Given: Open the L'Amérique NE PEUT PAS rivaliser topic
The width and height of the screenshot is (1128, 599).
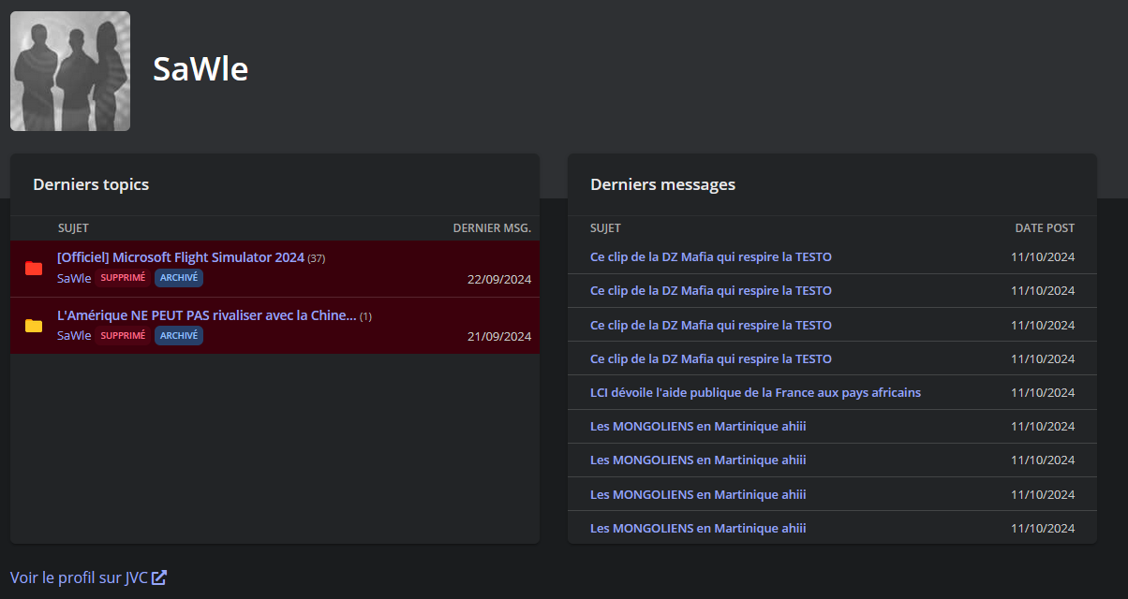Looking at the screenshot, I should [x=206, y=315].
